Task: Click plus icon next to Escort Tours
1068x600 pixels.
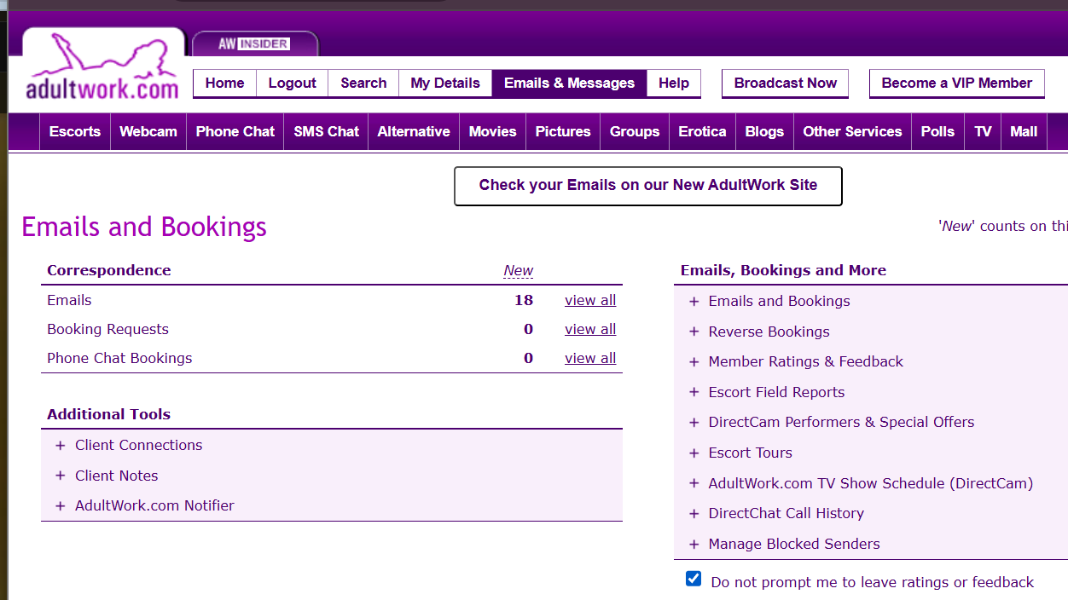Action: click(x=694, y=453)
